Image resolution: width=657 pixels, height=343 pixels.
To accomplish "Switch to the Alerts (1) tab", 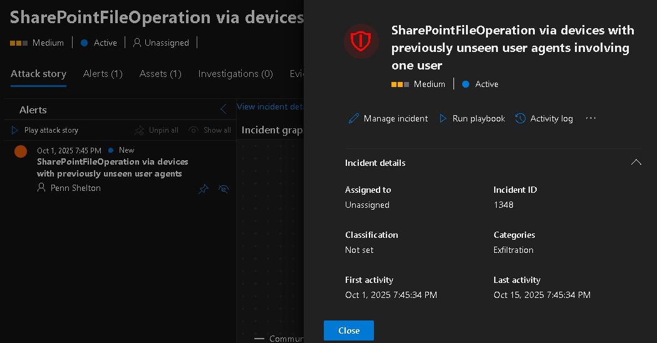I will coord(103,74).
